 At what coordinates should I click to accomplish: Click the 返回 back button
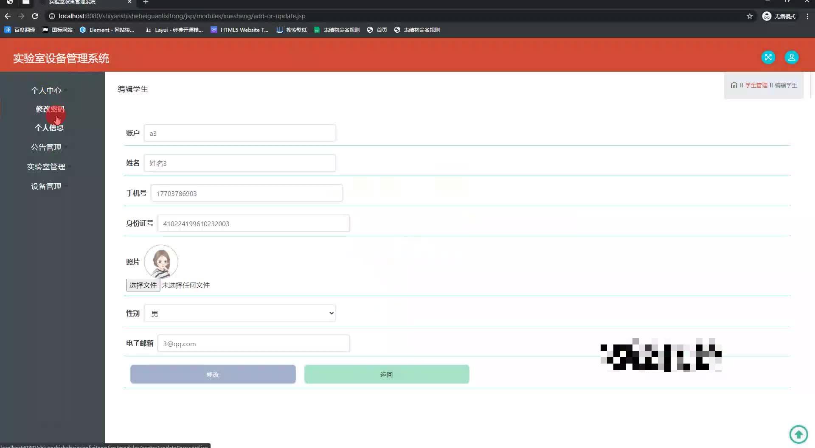click(386, 374)
